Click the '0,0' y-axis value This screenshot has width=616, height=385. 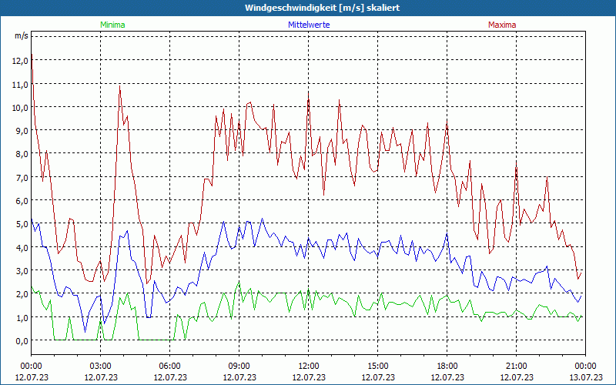(x=23, y=340)
